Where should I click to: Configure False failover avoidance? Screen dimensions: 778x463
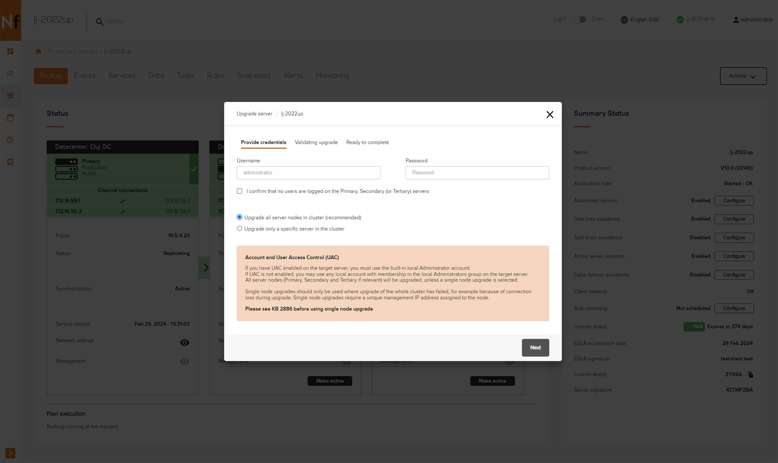734,275
